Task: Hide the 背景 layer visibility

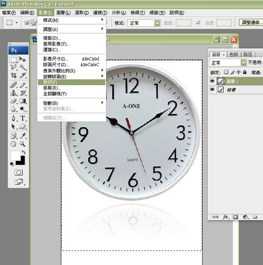Action: [x=212, y=89]
